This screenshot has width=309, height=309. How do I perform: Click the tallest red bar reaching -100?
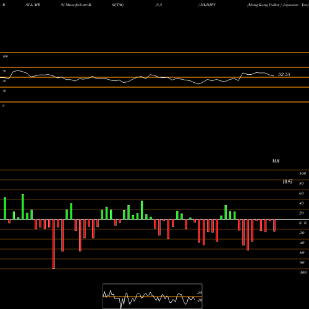54,244
